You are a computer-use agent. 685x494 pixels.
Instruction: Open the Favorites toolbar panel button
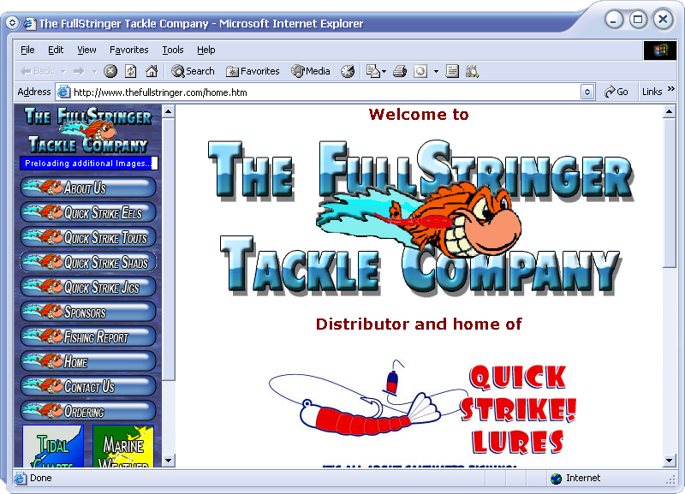pyautogui.click(x=253, y=71)
